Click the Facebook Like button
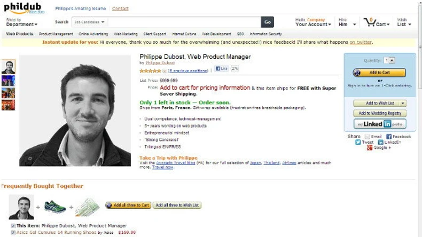422x237 pixels. pyautogui.click(x=222, y=69)
